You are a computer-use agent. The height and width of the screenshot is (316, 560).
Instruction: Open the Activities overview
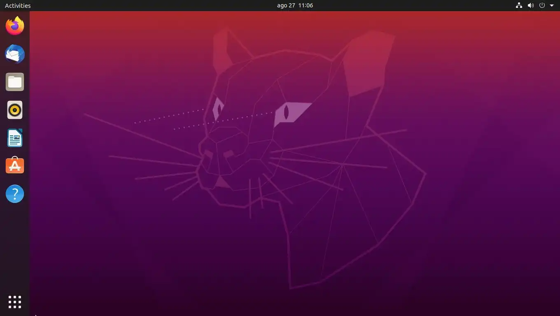(x=18, y=5)
